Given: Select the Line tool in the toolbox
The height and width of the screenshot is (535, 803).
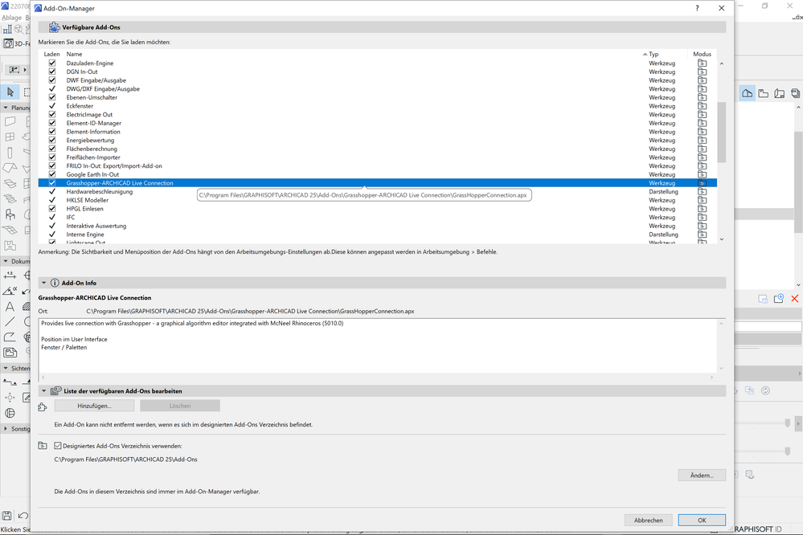Looking at the screenshot, I should pyautogui.click(x=10, y=321).
